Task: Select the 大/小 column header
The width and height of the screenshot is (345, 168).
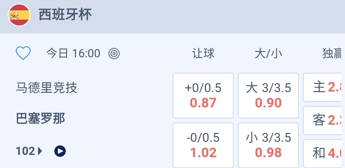Action: click(x=268, y=54)
